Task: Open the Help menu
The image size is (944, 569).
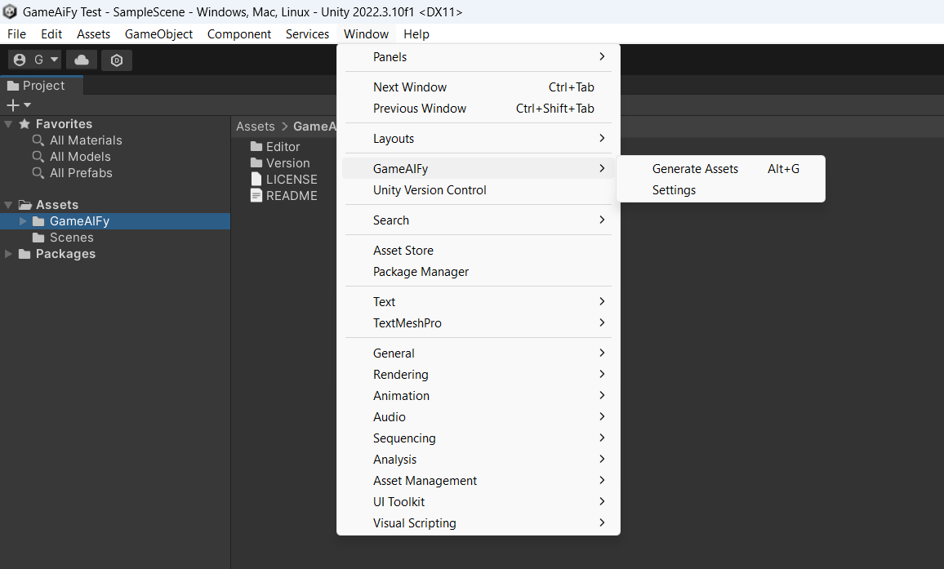Action: (x=416, y=33)
